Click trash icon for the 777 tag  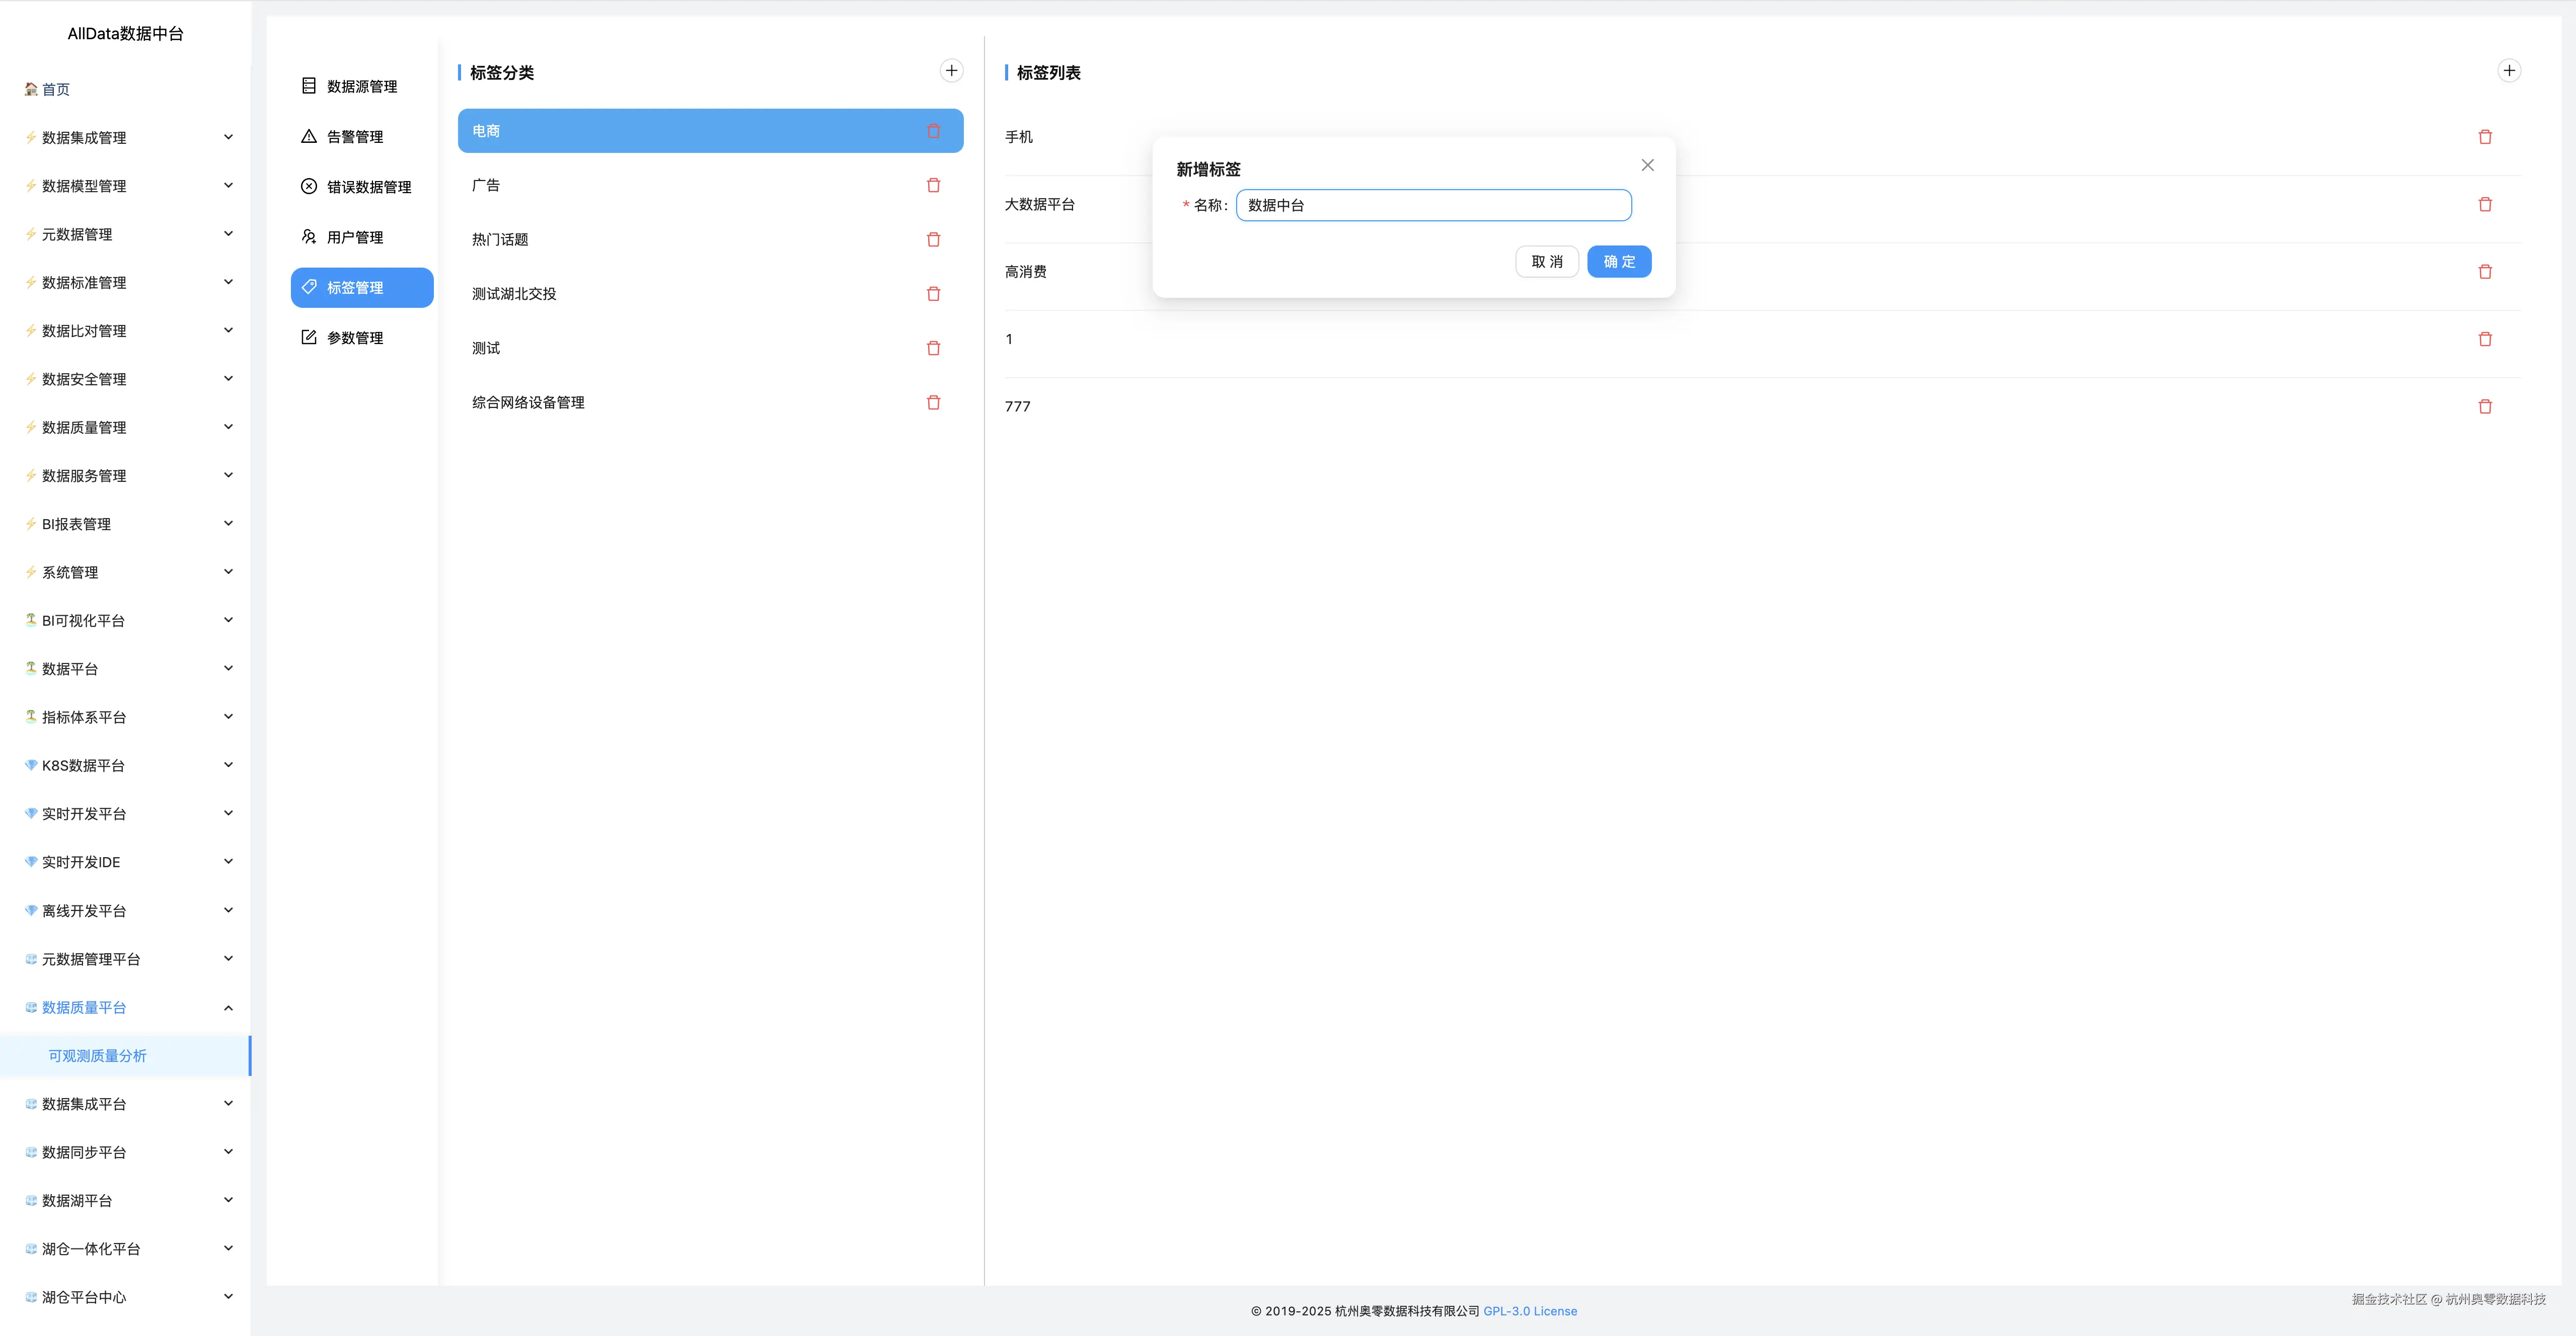[x=2484, y=407]
